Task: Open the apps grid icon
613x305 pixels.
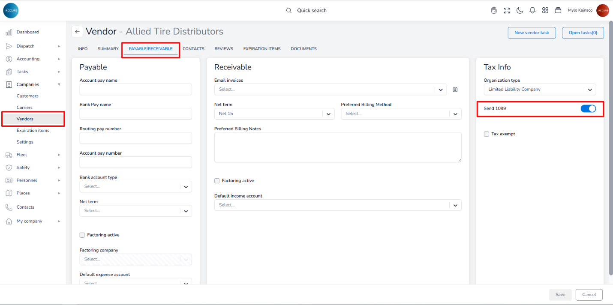Action: pyautogui.click(x=545, y=10)
